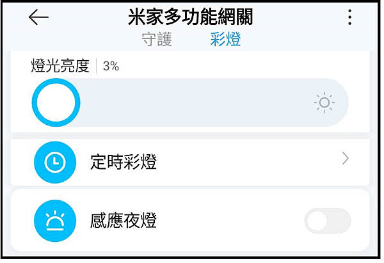Image resolution: width=384 pixels, height=263 pixels.
Task: Click the 3% brightness value
Action: pos(111,66)
